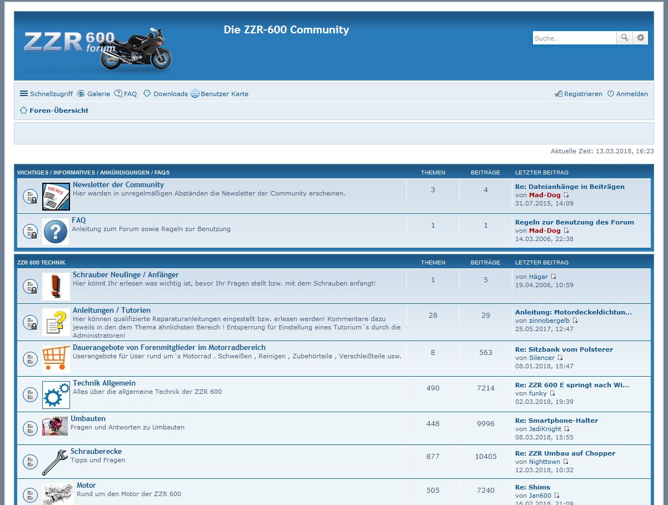The width and height of the screenshot is (668, 505).
Task: Click the Newsletter der Community forum icon
Action: pyautogui.click(x=56, y=197)
